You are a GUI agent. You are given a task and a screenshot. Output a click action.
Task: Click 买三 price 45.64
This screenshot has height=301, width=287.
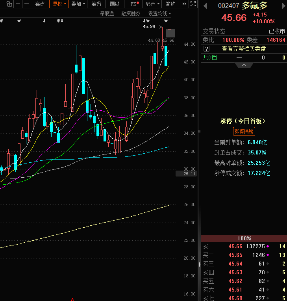(235, 264)
